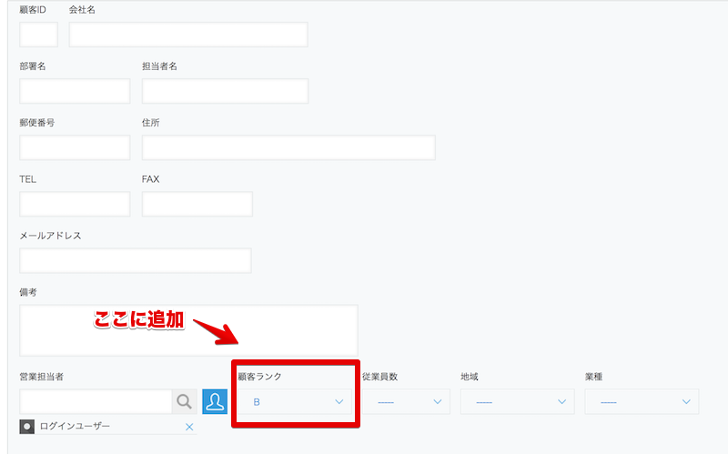This screenshot has height=454, width=728.
Task: Select the 担当者名 input box
Action: point(225,91)
